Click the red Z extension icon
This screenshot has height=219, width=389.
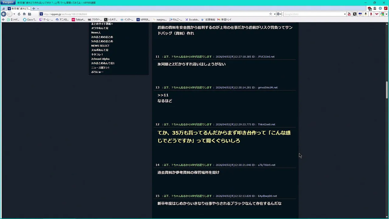click(386, 9)
